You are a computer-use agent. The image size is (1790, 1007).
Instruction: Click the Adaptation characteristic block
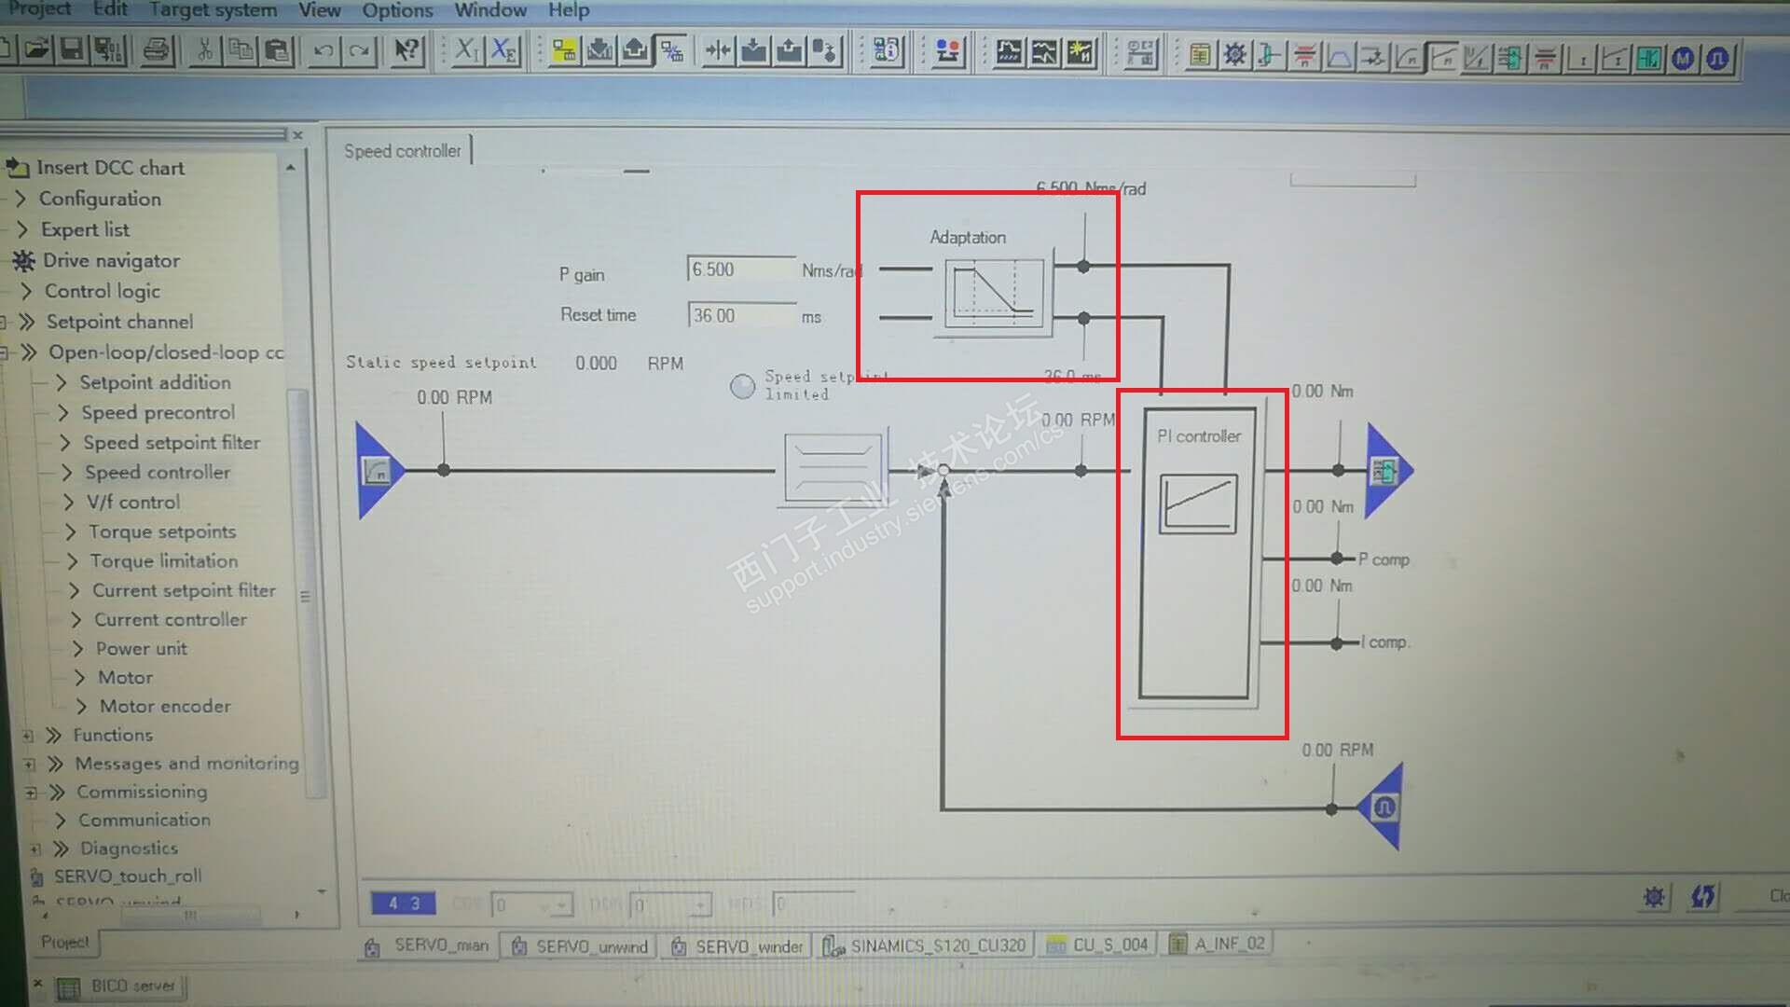coord(994,293)
